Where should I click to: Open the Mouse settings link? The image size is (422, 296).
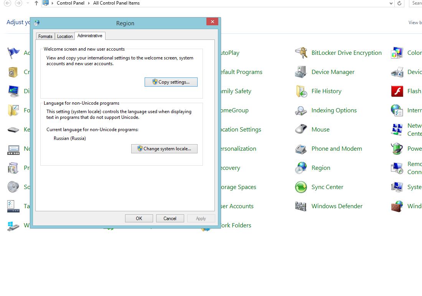320,130
